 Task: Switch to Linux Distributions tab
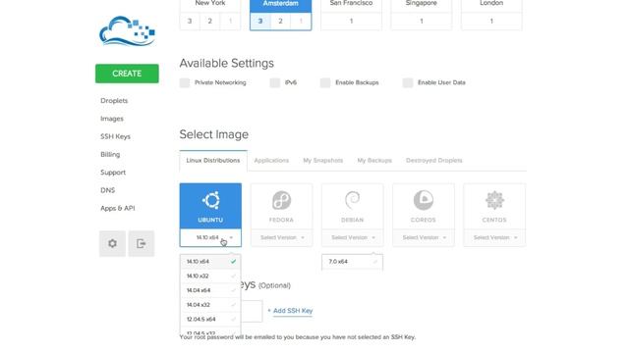click(213, 161)
